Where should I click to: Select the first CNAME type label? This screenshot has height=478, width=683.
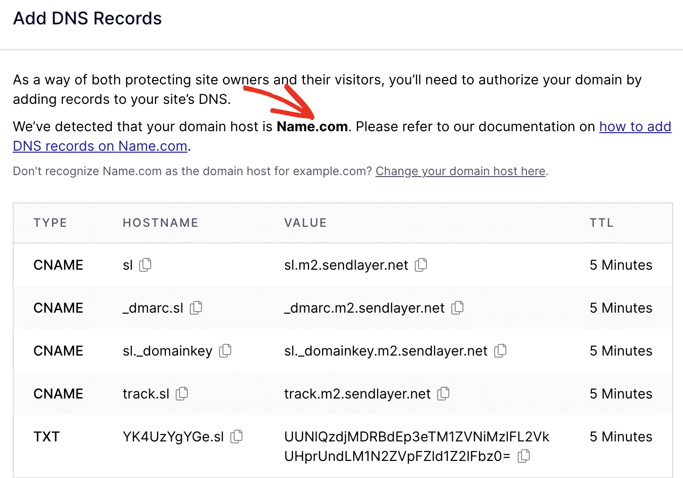[58, 265]
